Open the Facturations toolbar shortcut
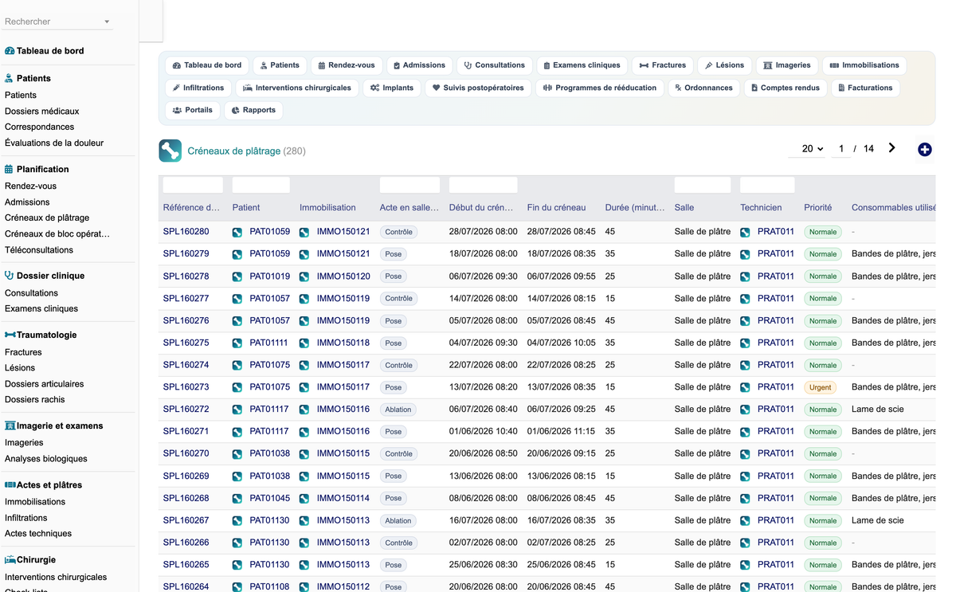Image resolution: width=956 pixels, height=592 pixels. click(x=864, y=88)
